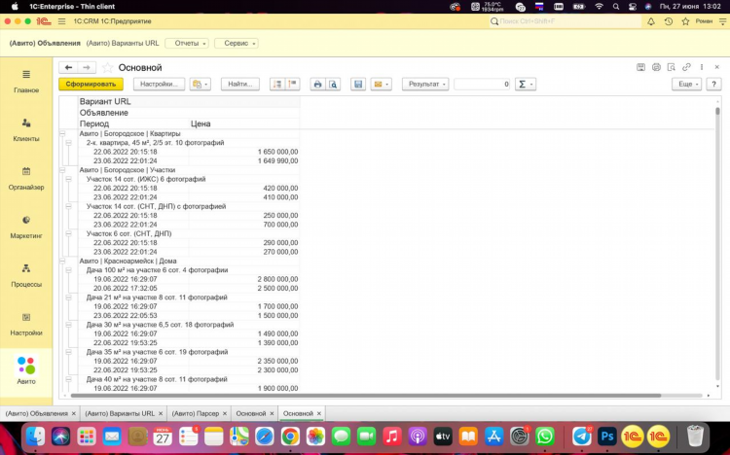Collapse group Авито | Красноармейск | Дома
The height and width of the screenshot is (455, 730).
tap(62, 261)
